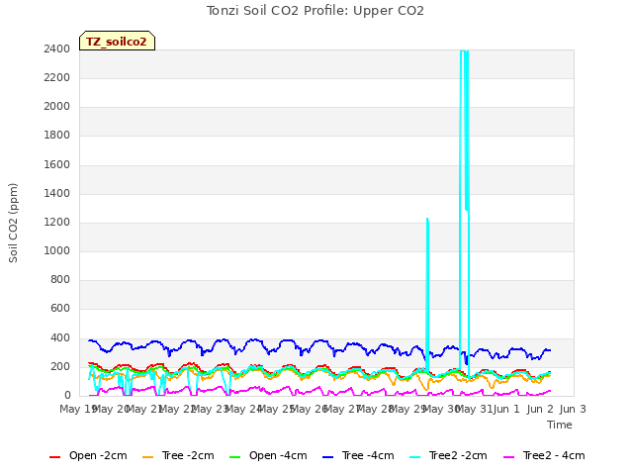Screen dimensions: 633x475
Task: Click the 2200 y-axis tick label
Action: [x=57, y=77]
